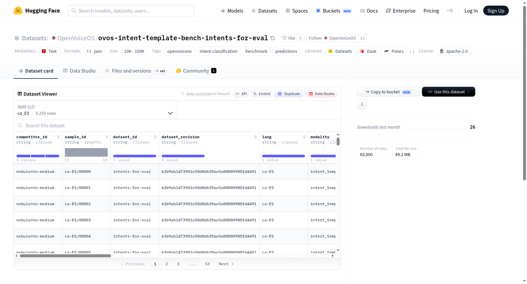Open the Files and versions tab

[136, 71]
